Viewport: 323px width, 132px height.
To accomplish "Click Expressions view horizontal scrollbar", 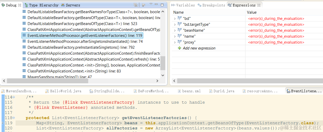I will coord(250,81).
